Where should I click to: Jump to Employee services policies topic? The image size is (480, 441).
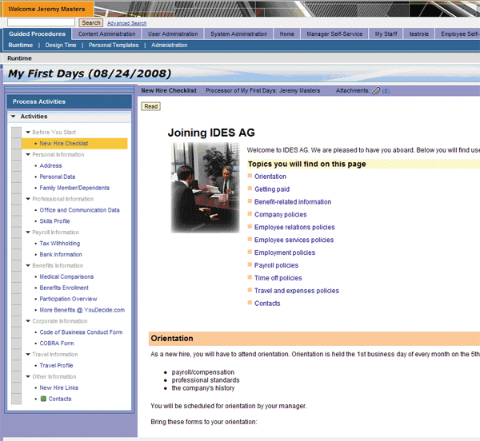pyautogui.click(x=294, y=240)
